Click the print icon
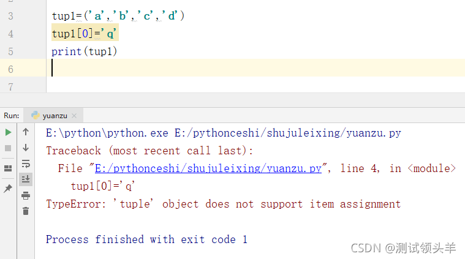 tap(26, 195)
